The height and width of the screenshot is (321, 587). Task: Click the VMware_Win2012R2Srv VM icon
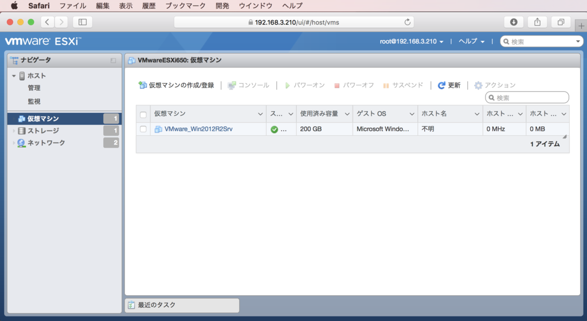[x=158, y=129]
